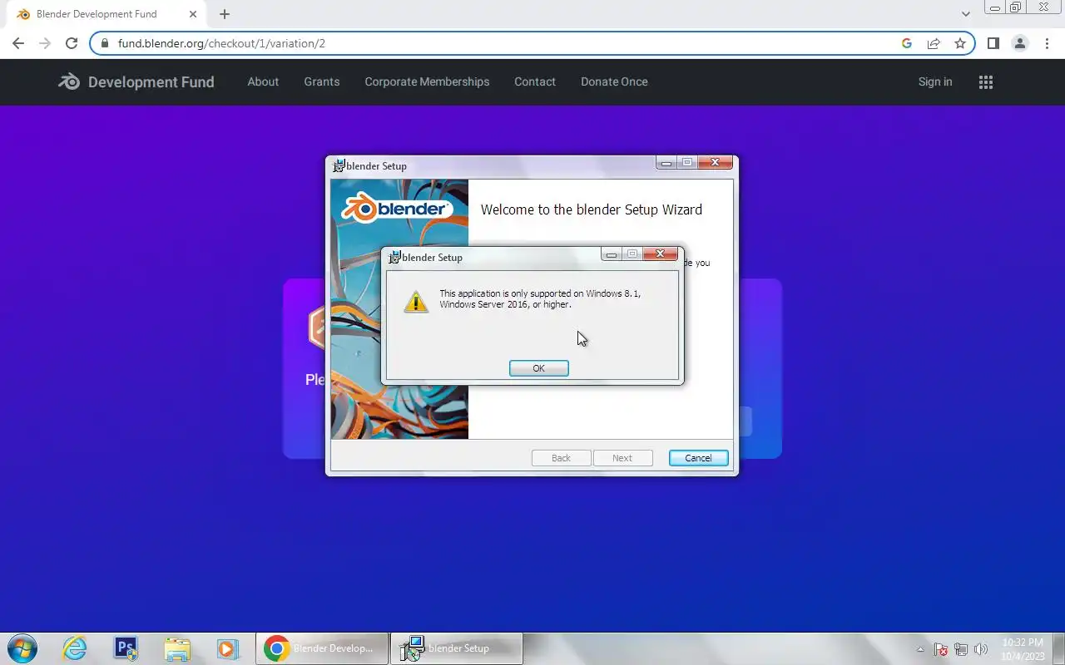The image size is (1065, 665).
Task: Open the Contact page
Action: (535, 81)
